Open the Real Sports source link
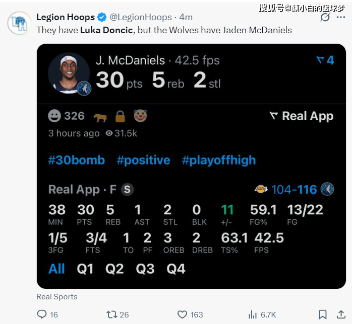 coord(57,297)
